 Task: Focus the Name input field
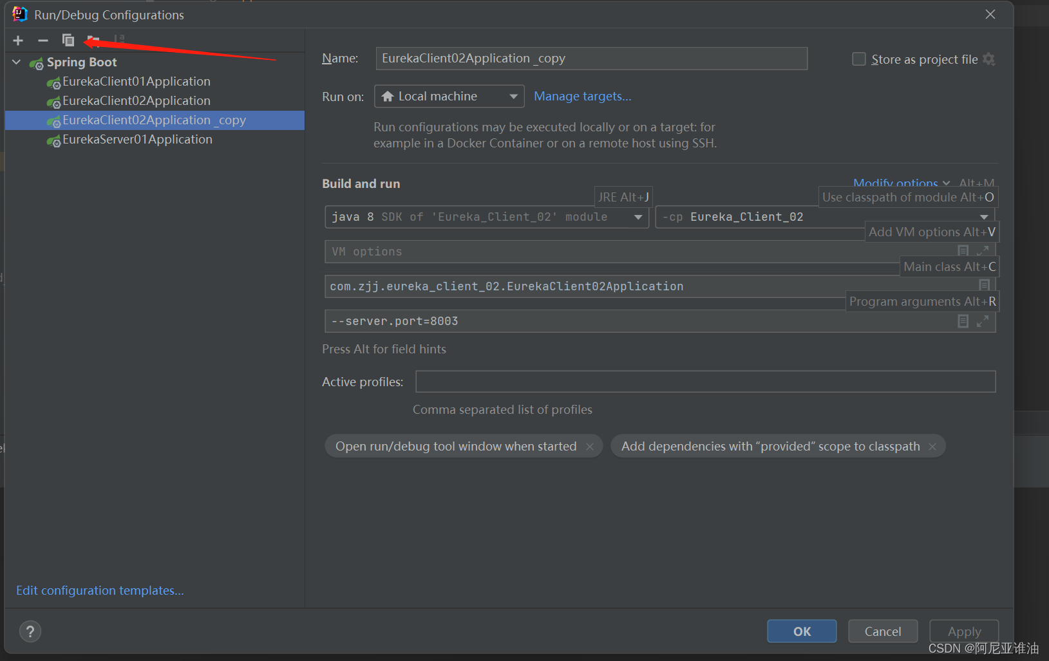click(591, 59)
